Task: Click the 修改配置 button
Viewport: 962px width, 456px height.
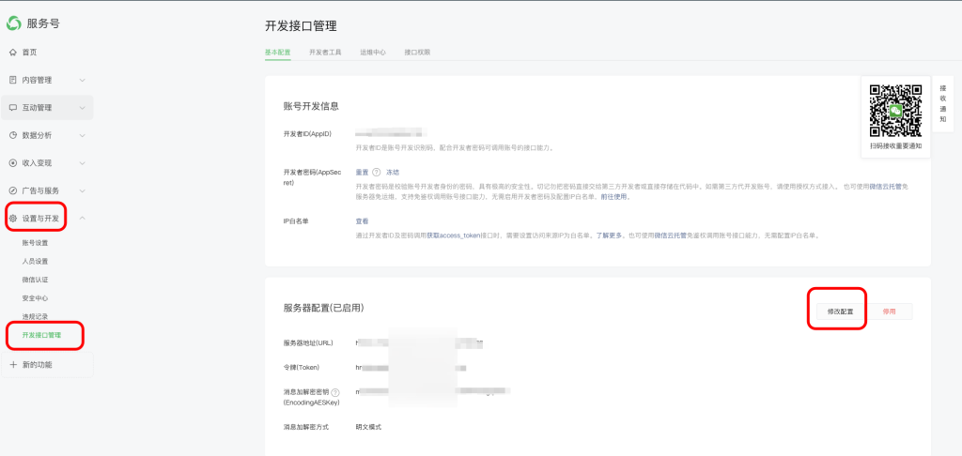Action: 840,311
